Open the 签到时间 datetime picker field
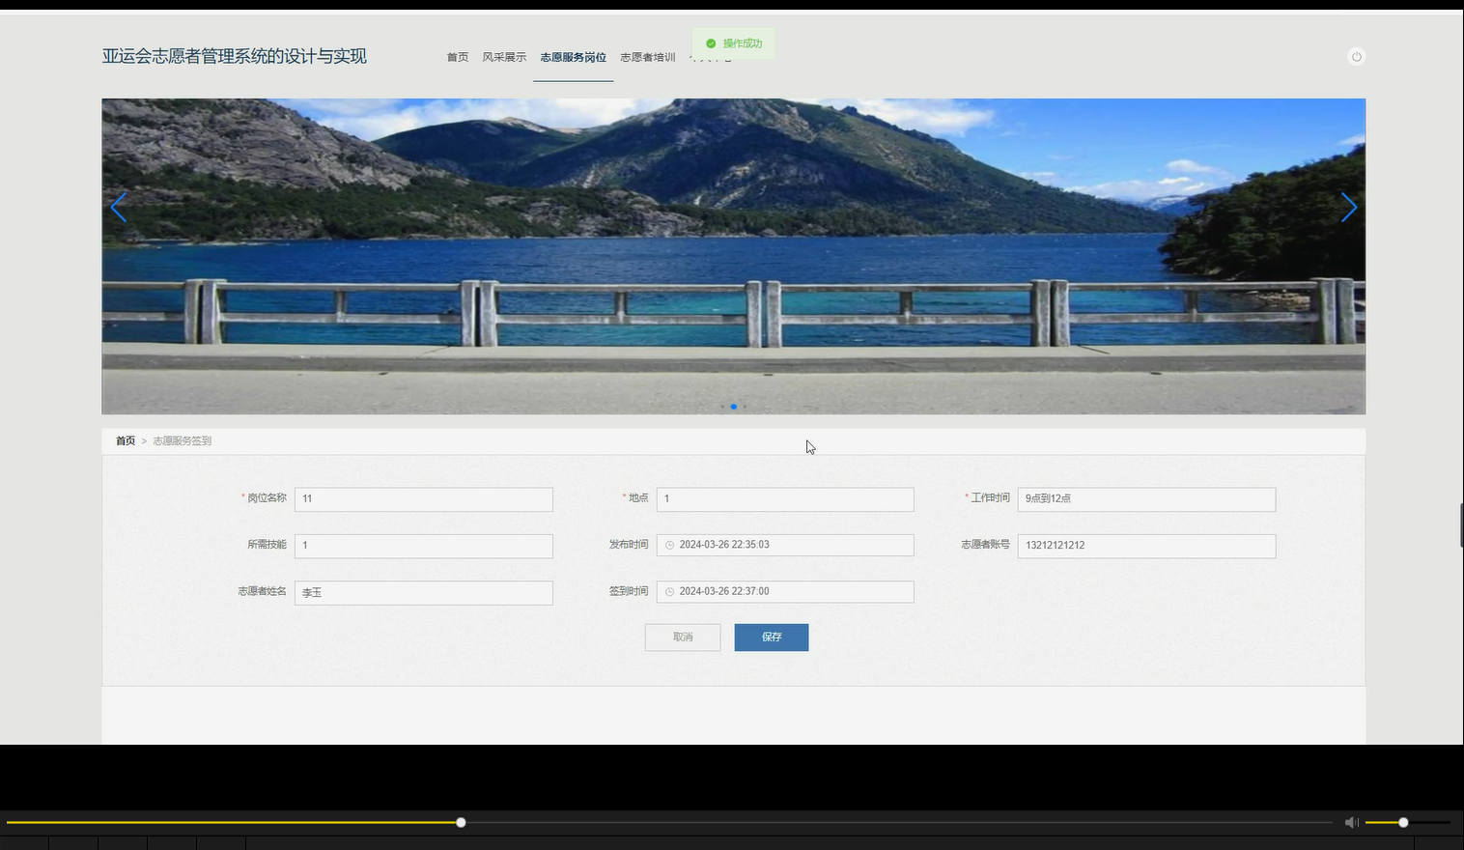Image resolution: width=1464 pixels, height=850 pixels. [785, 591]
